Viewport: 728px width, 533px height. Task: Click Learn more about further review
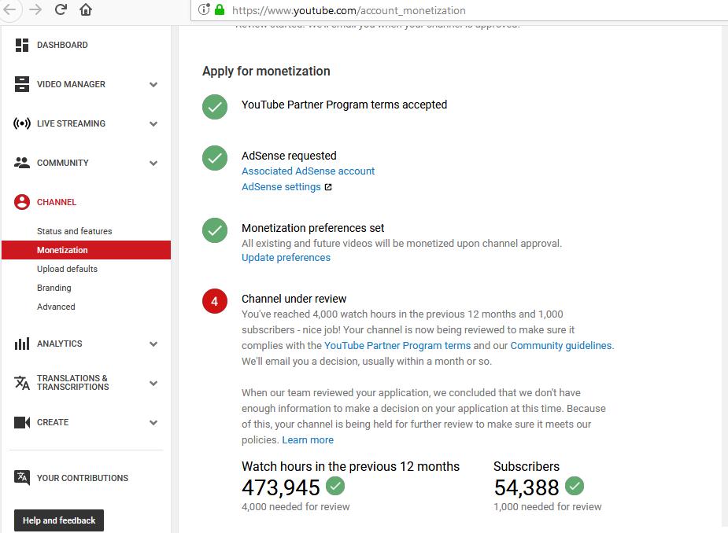[308, 439]
